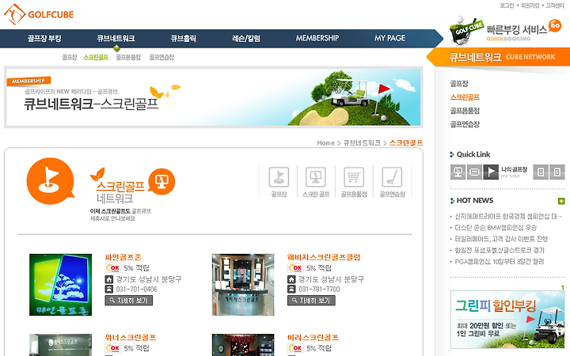Click 고객센터 link at top right
The width and height of the screenshot is (570, 356).
coord(555,6)
